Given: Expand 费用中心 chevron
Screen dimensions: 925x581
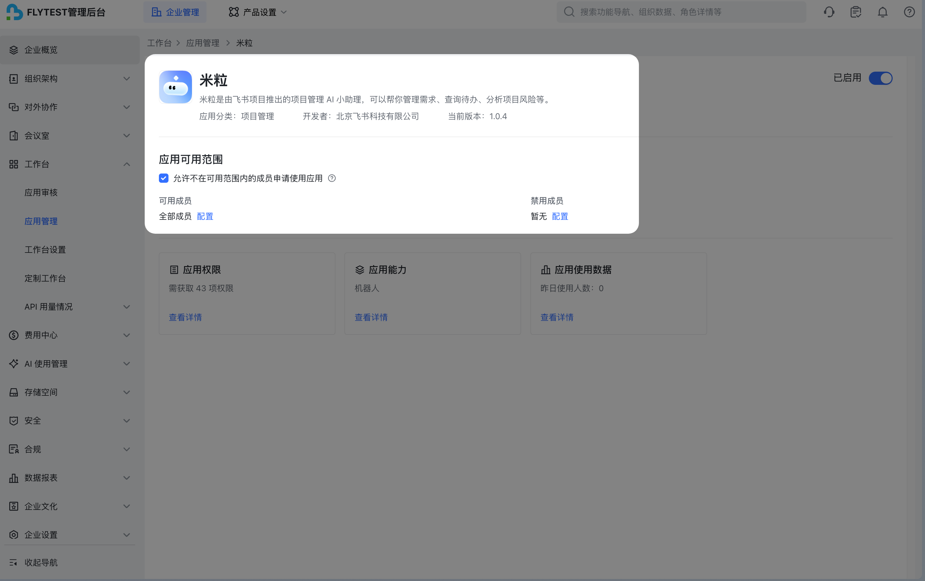Looking at the screenshot, I should pyautogui.click(x=127, y=335).
